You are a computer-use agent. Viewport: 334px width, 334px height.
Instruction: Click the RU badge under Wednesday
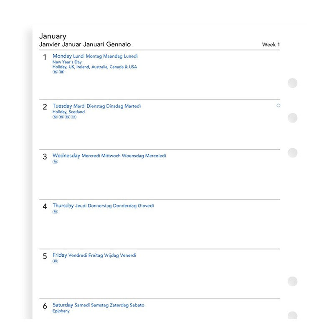tap(55, 162)
